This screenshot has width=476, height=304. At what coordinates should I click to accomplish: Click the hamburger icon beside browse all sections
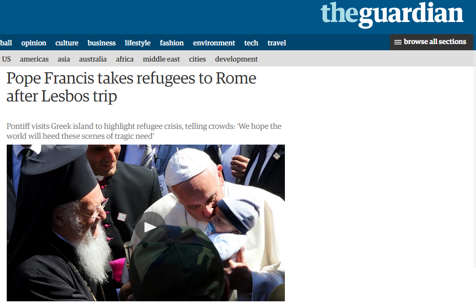coord(397,42)
